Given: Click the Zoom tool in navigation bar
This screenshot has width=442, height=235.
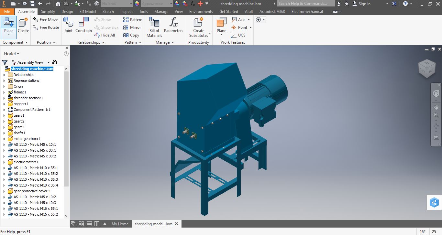Looking at the screenshot, I should 436,115.
